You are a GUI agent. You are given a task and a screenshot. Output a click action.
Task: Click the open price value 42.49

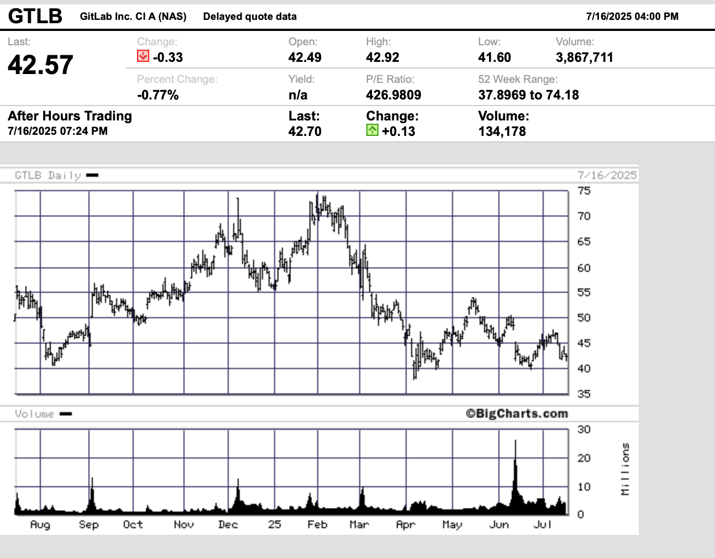(305, 57)
